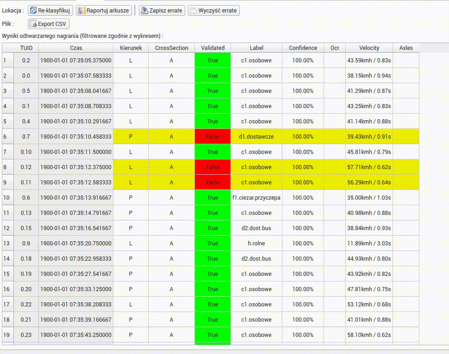Click the Kierunek column header
449x354 pixels.
(131, 48)
